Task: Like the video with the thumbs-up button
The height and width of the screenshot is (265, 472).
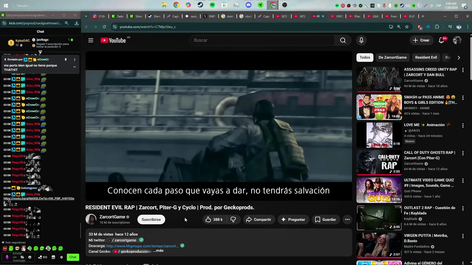Action: (x=214, y=219)
